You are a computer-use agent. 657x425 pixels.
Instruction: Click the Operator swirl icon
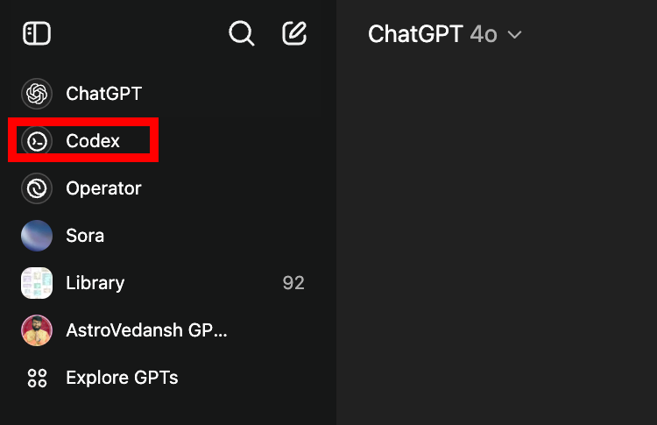coord(37,188)
